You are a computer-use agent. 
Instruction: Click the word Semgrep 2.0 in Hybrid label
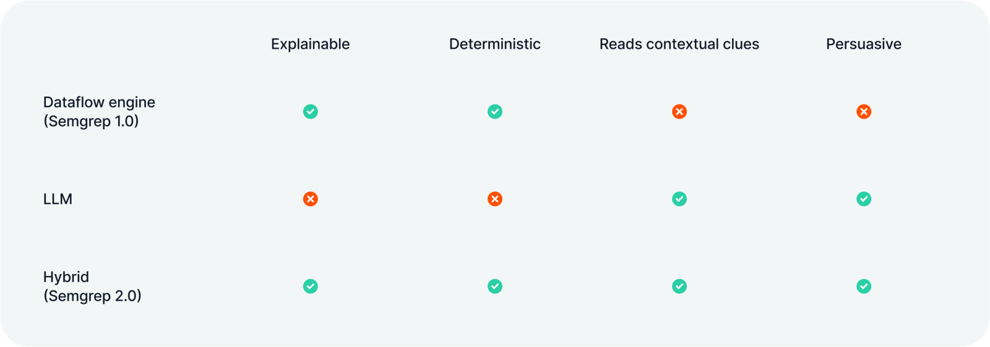pyautogui.click(x=93, y=296)
